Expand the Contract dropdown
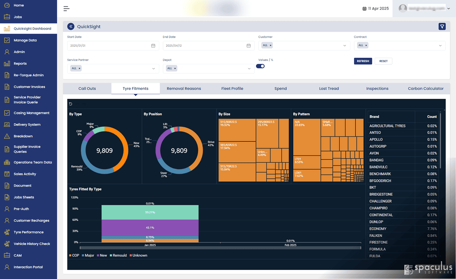This screenshot has width=456, height=279. click(x=440, y=46)
